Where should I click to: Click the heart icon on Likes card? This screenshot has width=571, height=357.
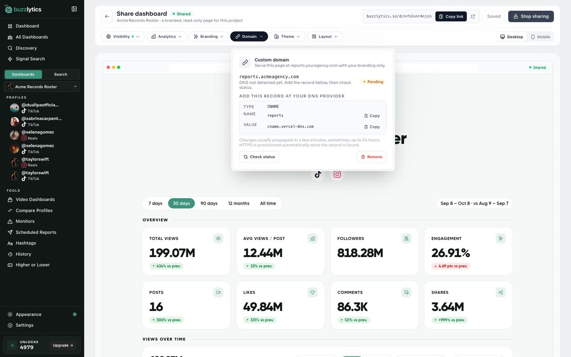[313, 293]
